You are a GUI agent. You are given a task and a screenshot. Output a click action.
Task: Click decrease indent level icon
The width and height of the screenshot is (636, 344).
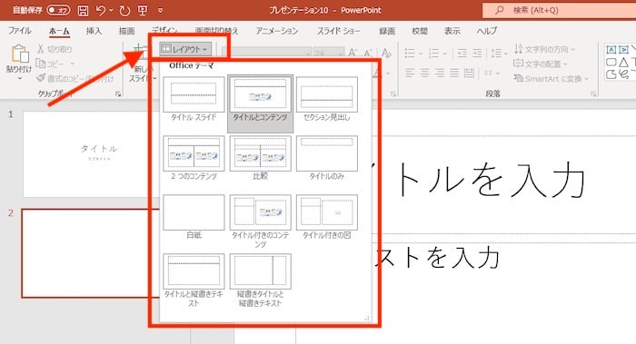click(x=462, y=53)
